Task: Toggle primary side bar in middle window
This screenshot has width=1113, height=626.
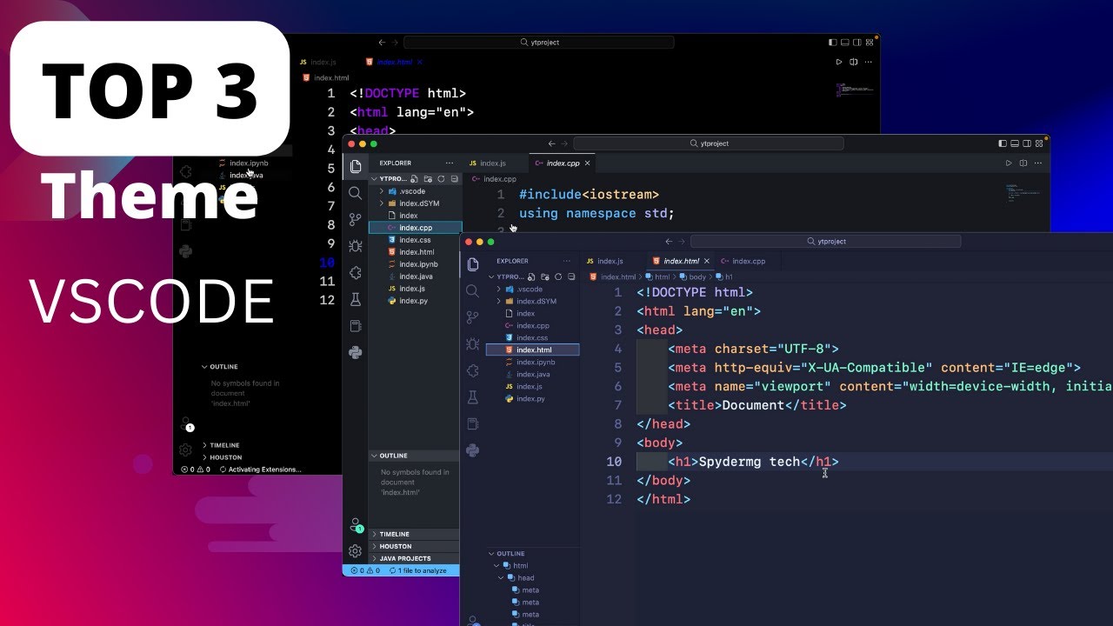Action: coord(1003,143)
